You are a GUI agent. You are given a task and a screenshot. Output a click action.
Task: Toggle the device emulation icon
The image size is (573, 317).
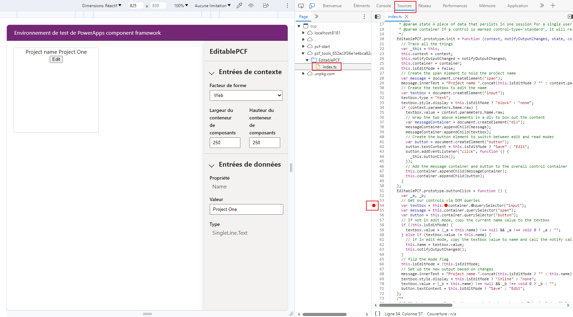[312, 6]
